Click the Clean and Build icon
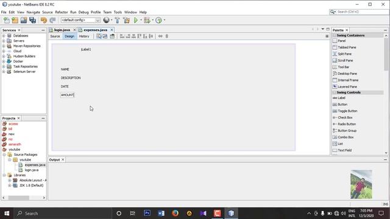The height and width of the screenshot is (219, 390). pos(126,20)
